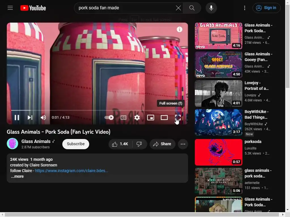Click the Sign in button
The width and height of the screenshot is (290, 217).
click(266, 8)
